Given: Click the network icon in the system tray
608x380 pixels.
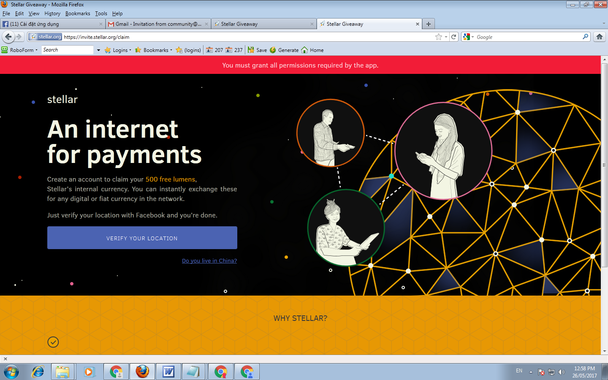Looking at the screenshot, I should coord(551,372).
